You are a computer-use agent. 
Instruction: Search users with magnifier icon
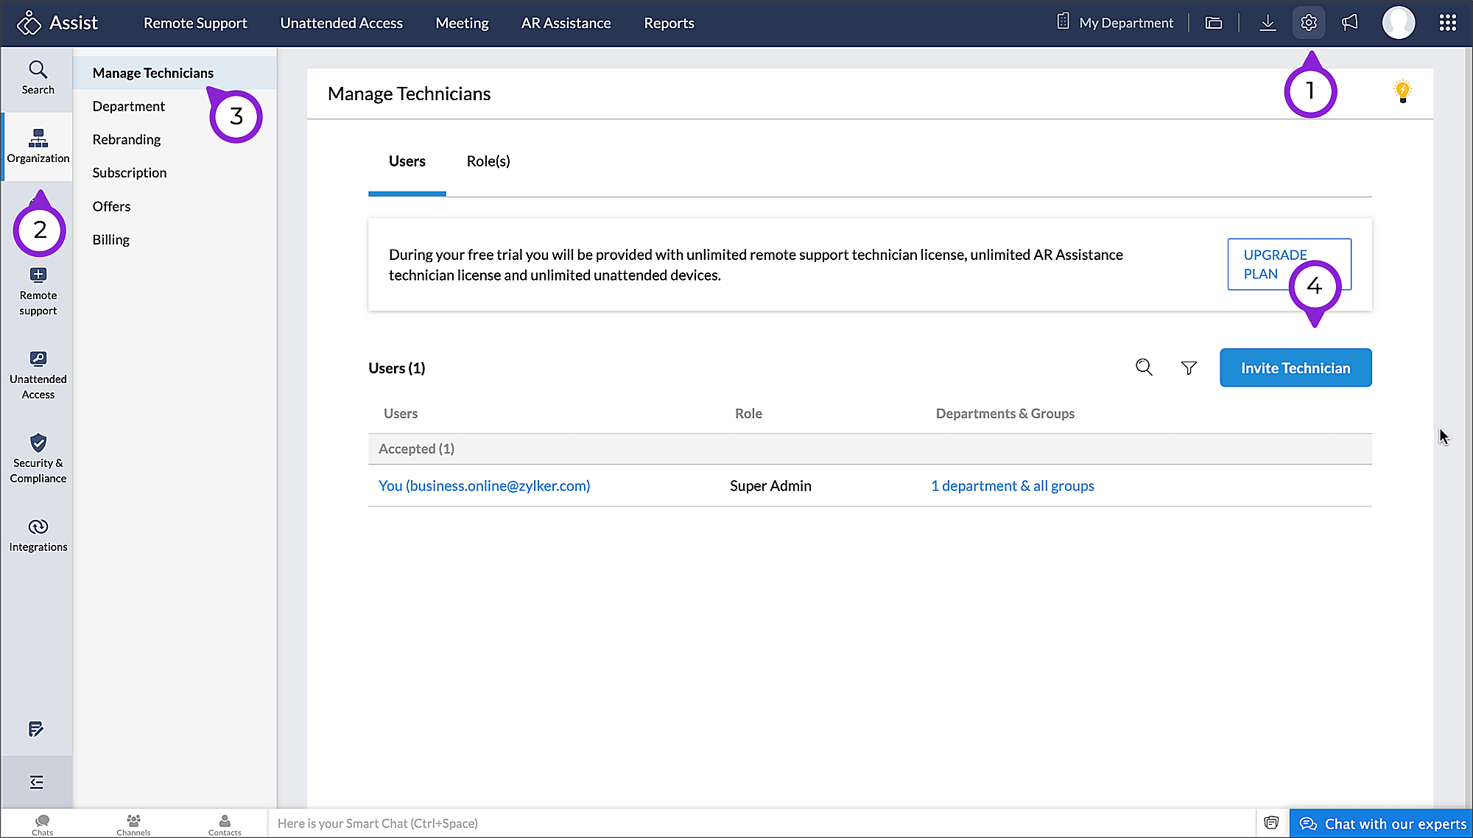[1144, 367]
